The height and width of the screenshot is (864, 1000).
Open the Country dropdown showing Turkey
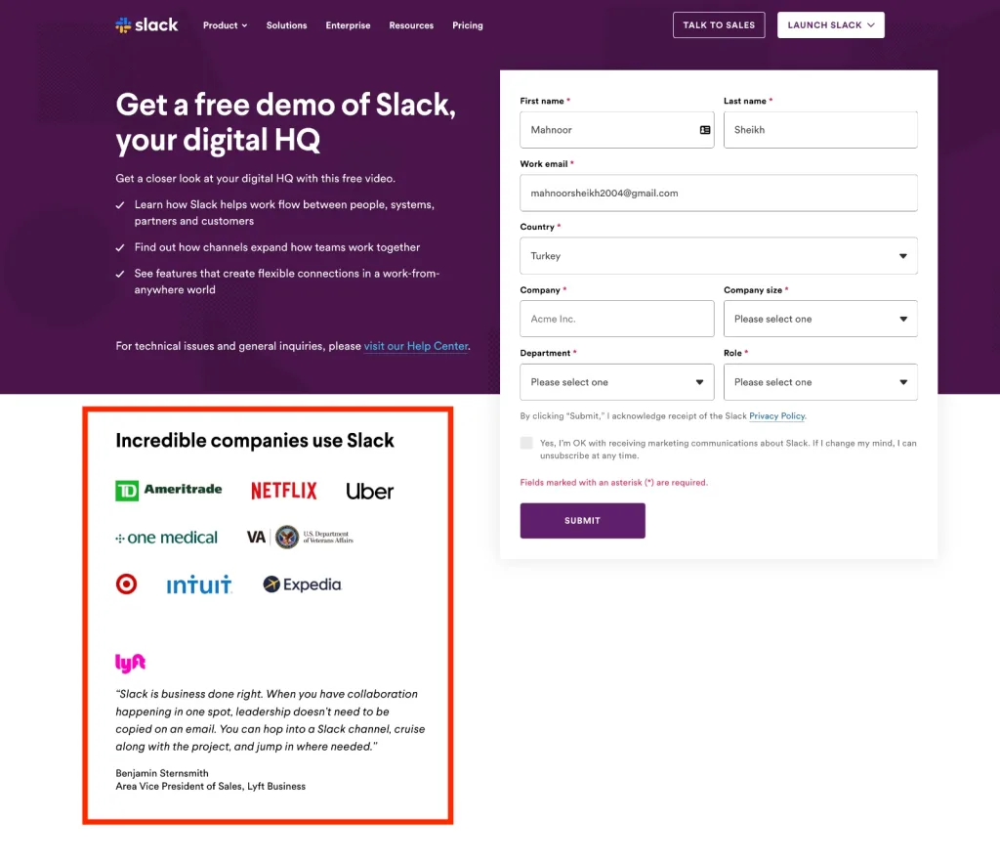click(x=718, y=256)
